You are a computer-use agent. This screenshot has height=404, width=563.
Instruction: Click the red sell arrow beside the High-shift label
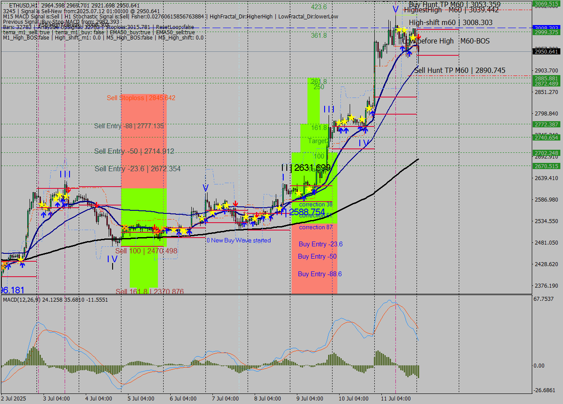click(419, 37)
